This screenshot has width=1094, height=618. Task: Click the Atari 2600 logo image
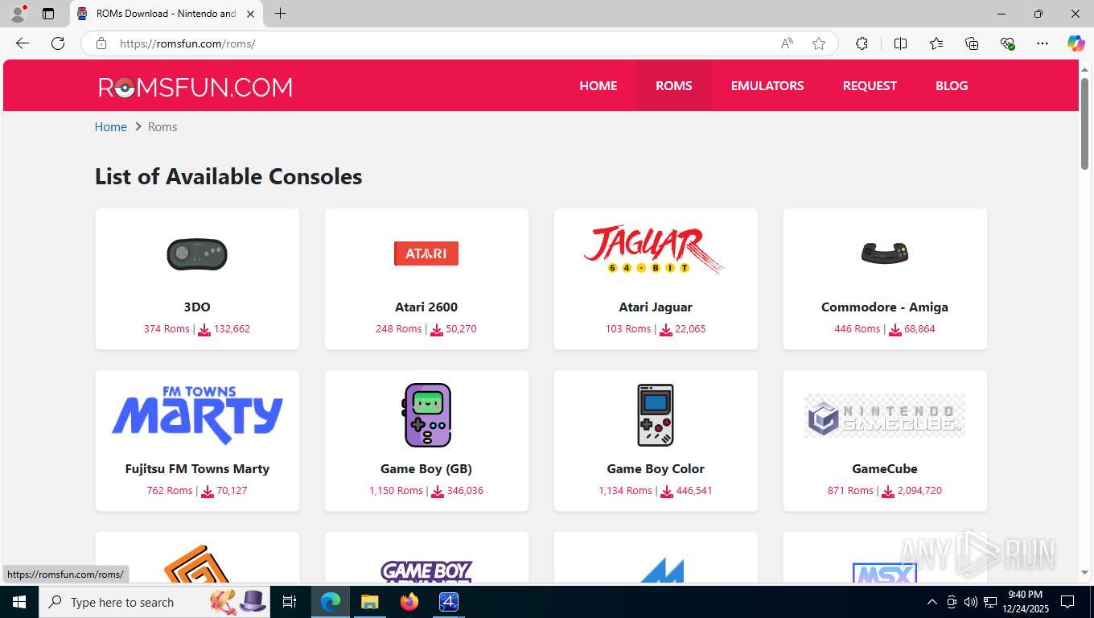click(426, 253)
